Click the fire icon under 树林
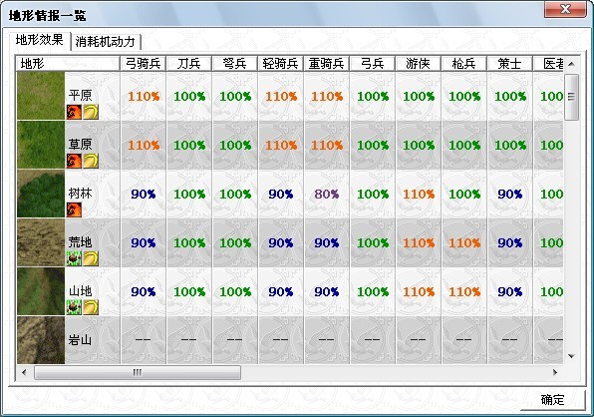 [74, 209]
